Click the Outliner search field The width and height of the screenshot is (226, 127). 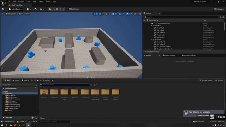[x=181, y=17]
